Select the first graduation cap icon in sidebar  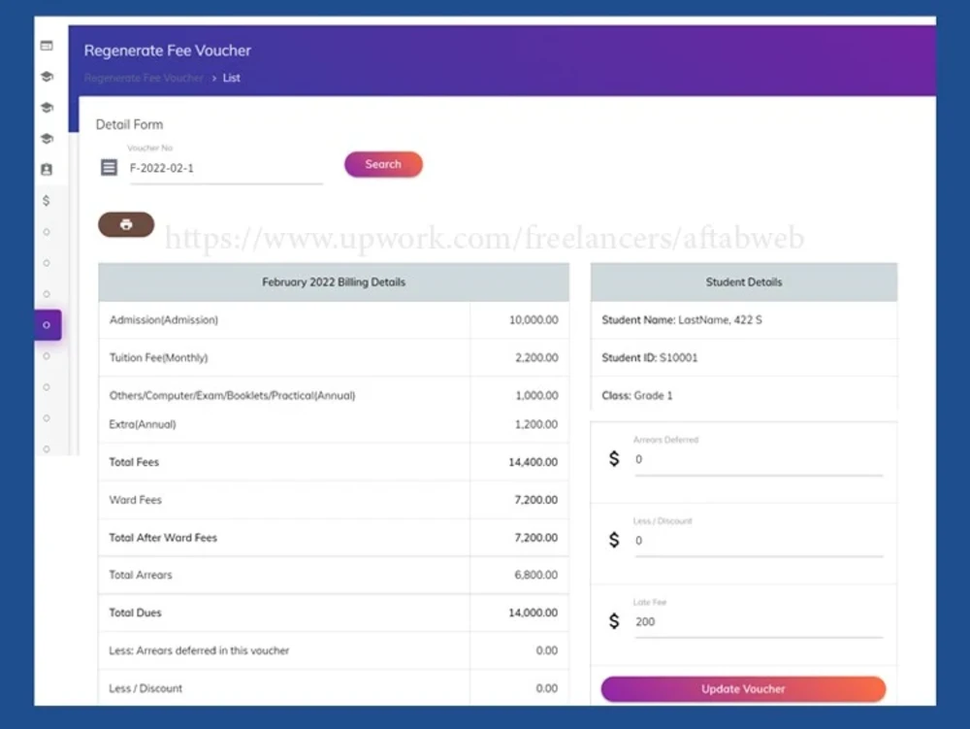tap(47, 76)
